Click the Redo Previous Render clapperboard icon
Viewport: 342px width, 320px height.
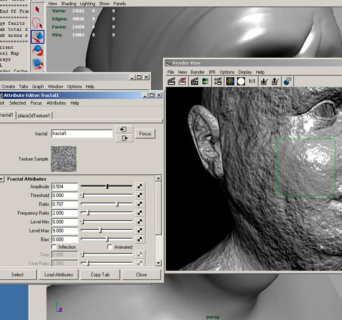click(171, 81)
